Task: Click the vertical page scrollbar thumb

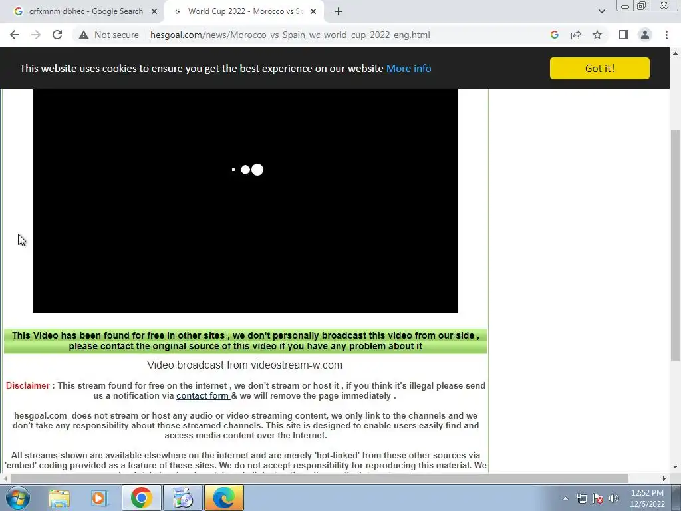Action: coord(676,246)
